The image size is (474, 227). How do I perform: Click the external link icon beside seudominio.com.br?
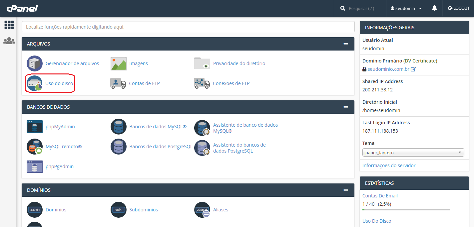click(x=413, y=69)
